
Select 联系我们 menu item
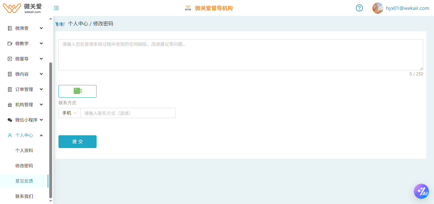24,196
